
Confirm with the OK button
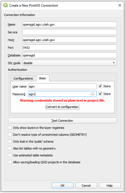coord(63,186)
